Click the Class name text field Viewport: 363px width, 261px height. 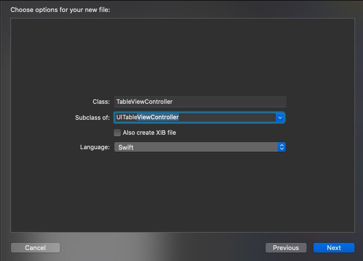point(200,102)
